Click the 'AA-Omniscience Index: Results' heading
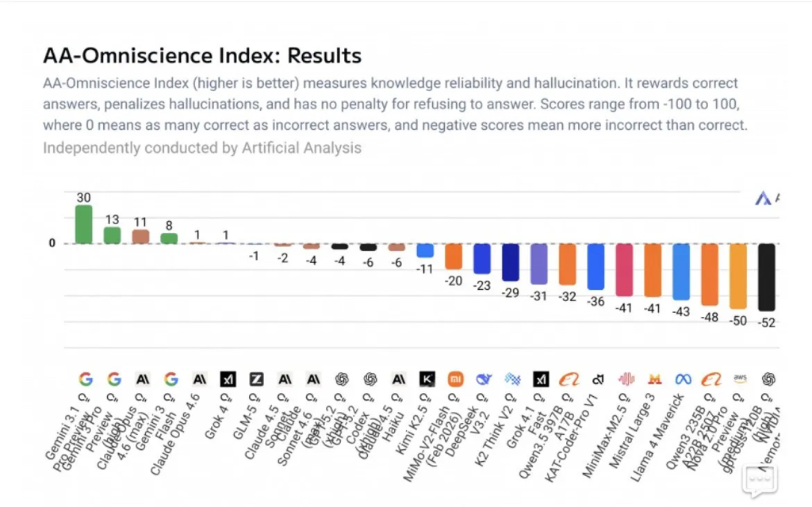Viewport: 812px width, 507px height. click(202, 56)
